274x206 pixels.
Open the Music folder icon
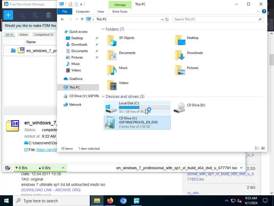pos(112,71)
